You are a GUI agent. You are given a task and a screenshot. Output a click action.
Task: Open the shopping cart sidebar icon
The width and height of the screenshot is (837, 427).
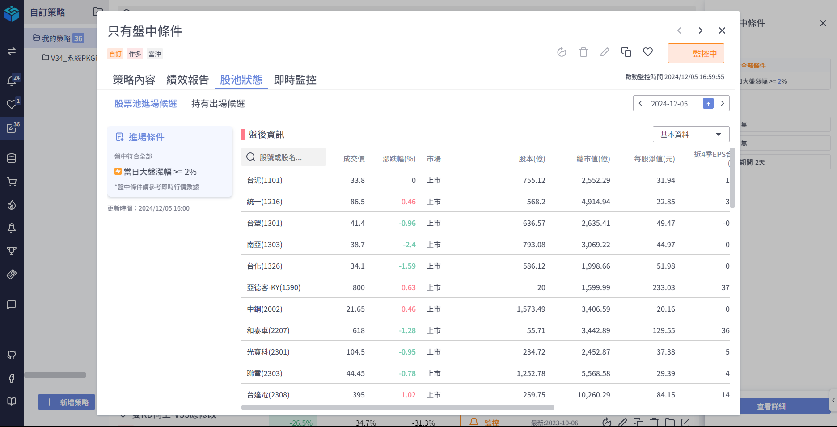pos(12,182)
